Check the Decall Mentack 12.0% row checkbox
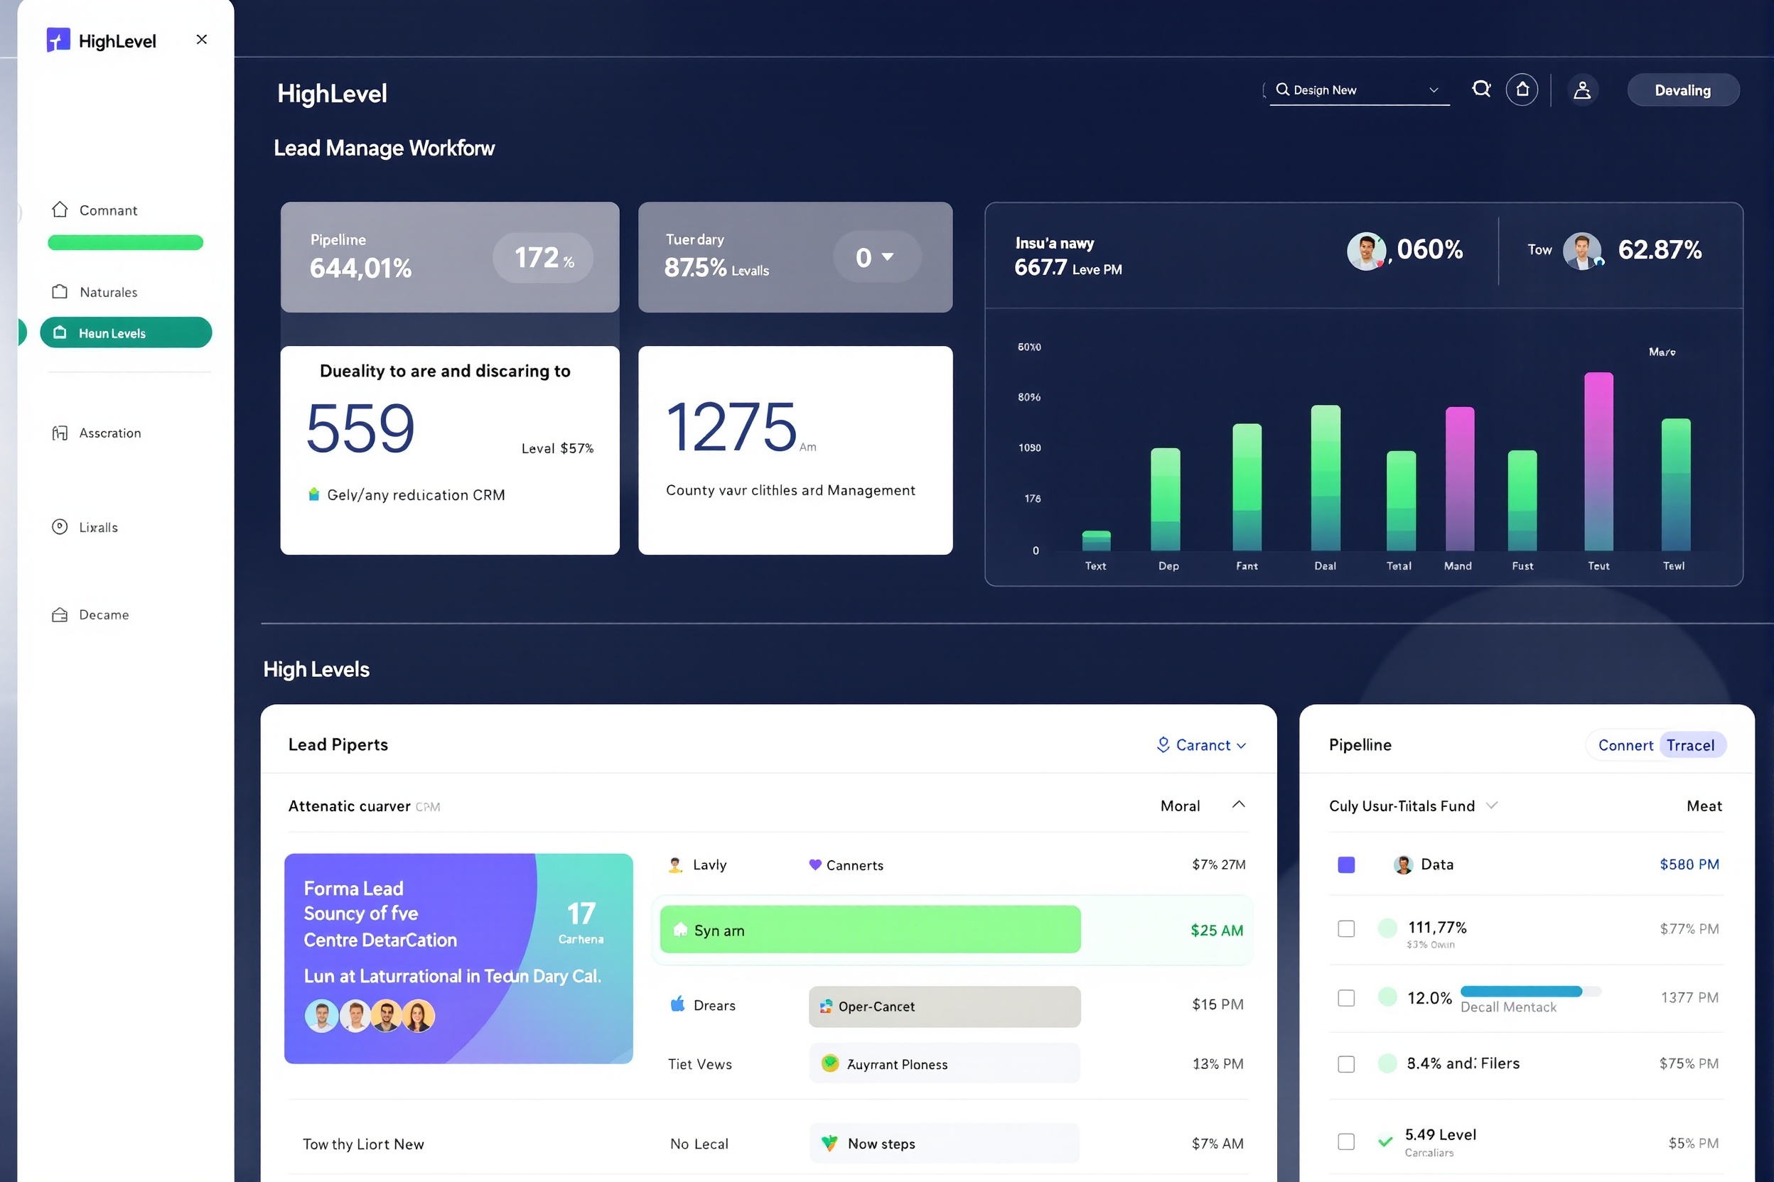This screenshot has height=1182, width=1774. coord(1345,997)
